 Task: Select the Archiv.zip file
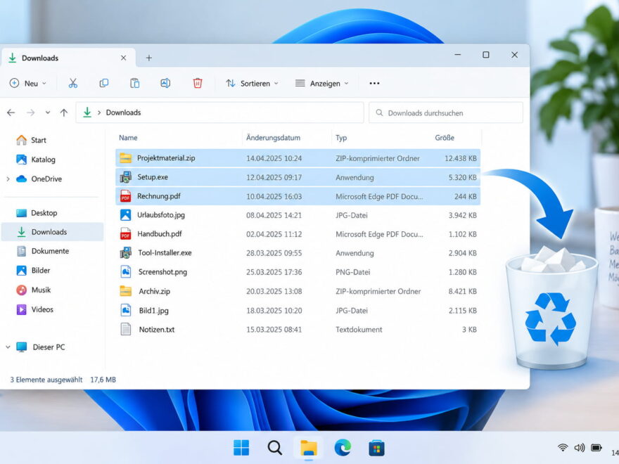tap(298, 291)
